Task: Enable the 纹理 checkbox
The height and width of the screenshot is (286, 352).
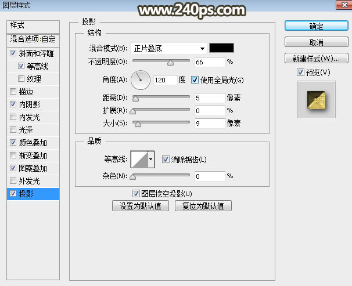Action: 21,79
